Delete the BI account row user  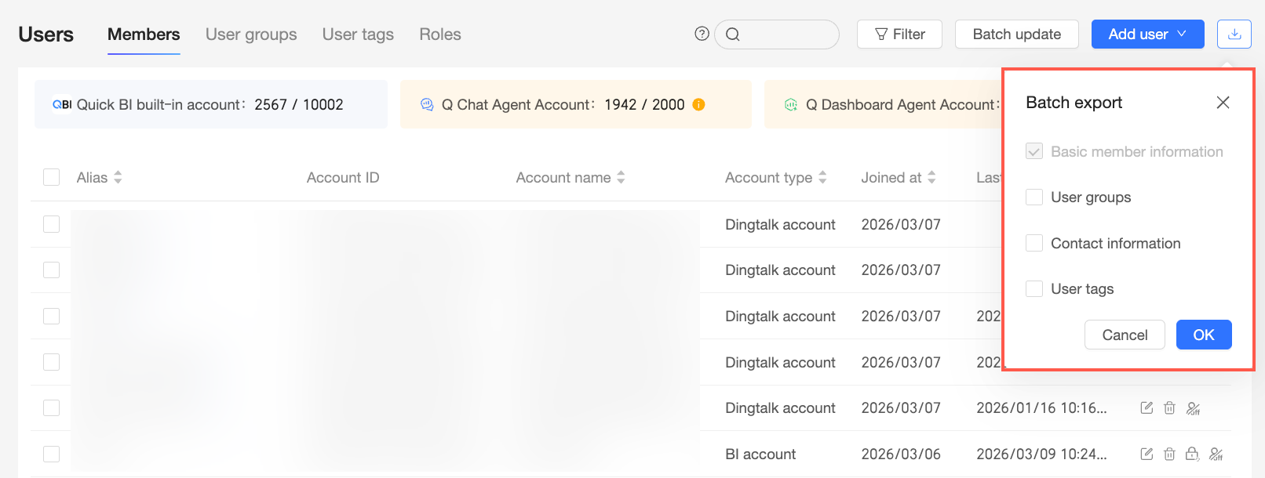(x=1169, y=454)
